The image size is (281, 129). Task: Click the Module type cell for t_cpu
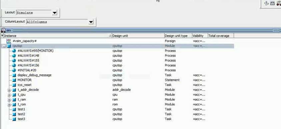pos(170,95)
